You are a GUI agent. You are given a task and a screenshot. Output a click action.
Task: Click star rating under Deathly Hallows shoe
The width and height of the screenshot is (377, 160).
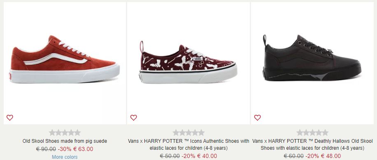click(312, 133)
